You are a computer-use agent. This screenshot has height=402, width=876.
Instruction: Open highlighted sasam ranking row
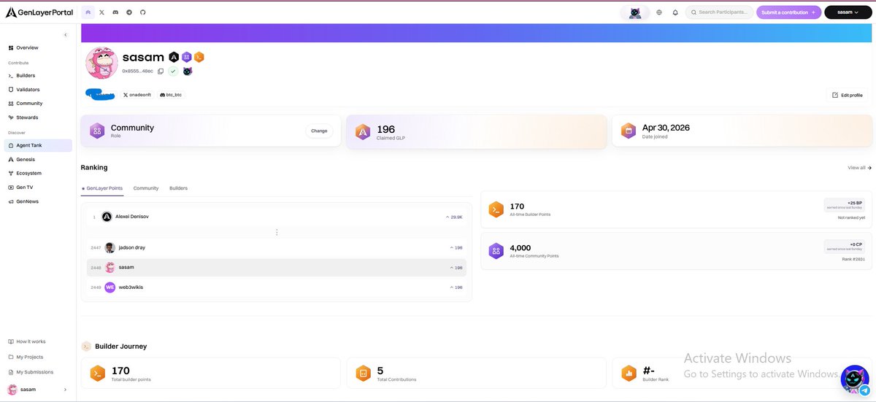point(277,267)
